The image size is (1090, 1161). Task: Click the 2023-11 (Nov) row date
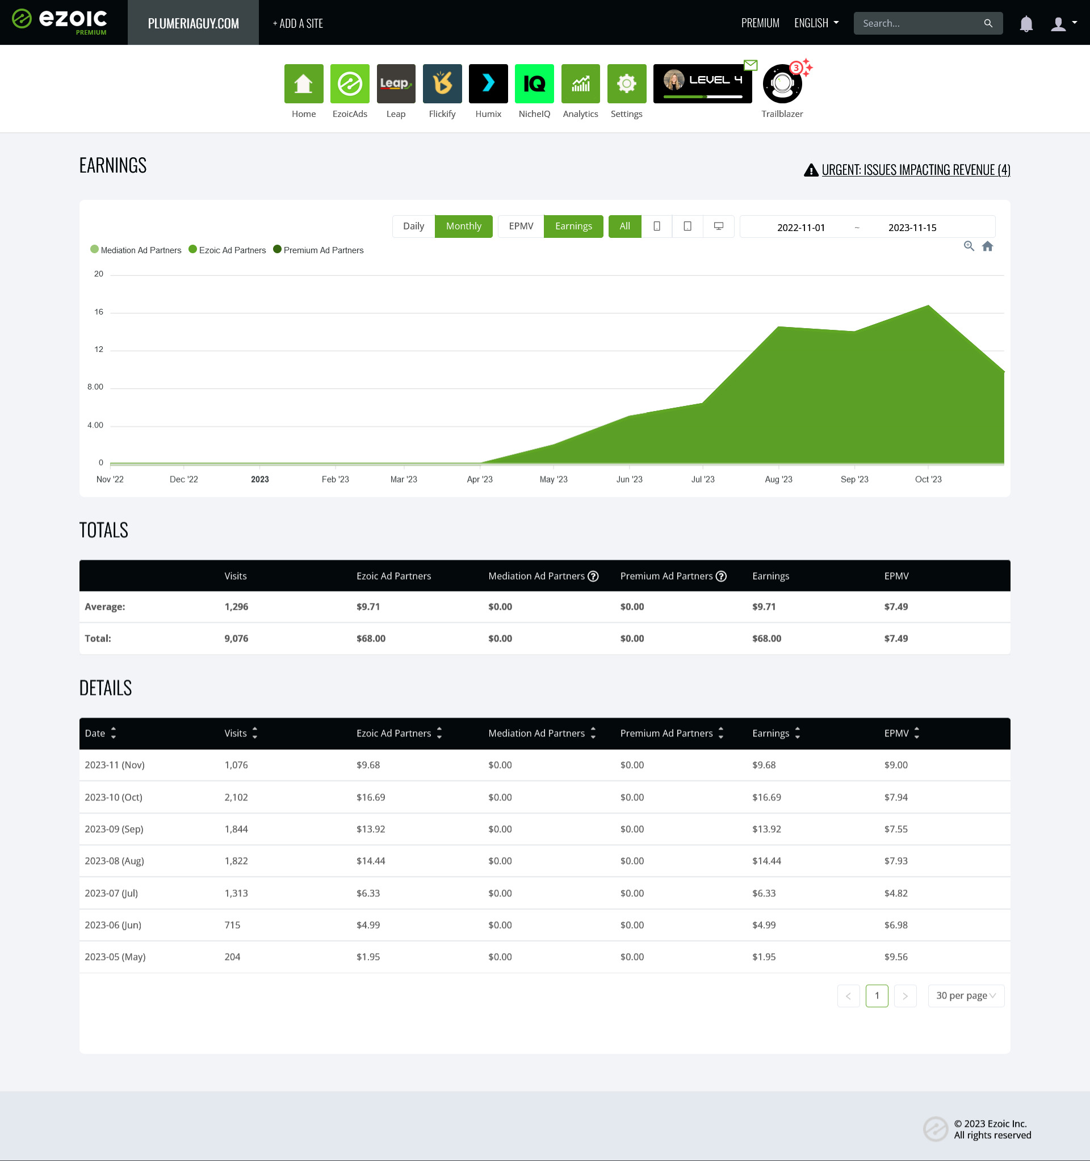[115, 765]
